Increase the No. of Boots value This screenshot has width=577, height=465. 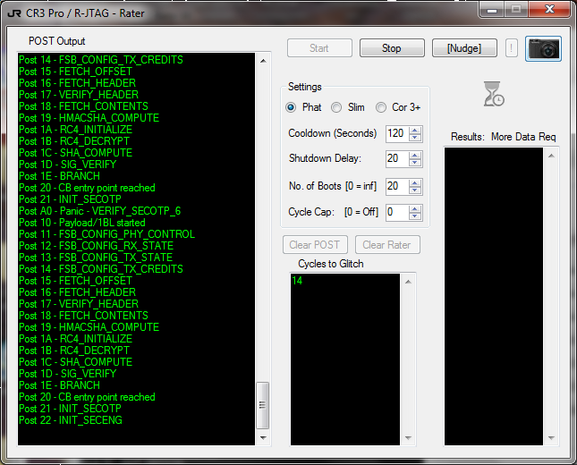tap(415, 182)
